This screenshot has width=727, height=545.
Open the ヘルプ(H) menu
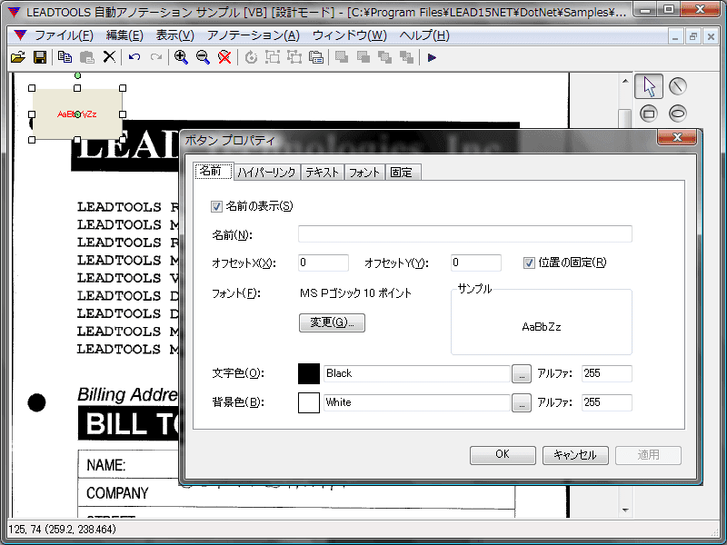click(424, 35)
